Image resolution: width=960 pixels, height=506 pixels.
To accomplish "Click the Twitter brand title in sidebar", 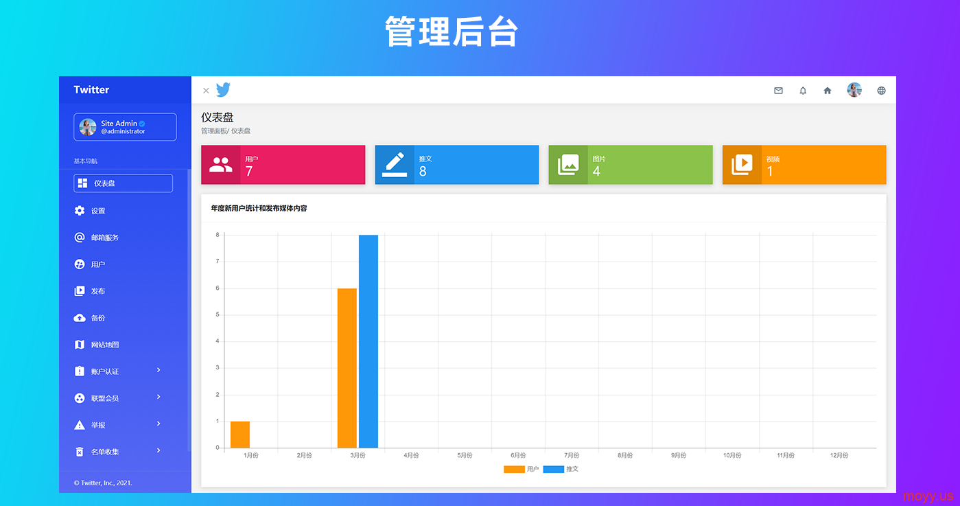I will click(91, 90).
